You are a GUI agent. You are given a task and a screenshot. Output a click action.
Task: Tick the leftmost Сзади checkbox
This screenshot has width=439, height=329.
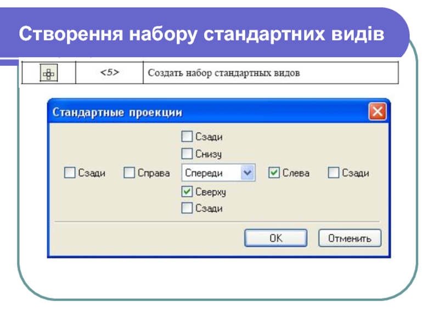coord(69,173)
